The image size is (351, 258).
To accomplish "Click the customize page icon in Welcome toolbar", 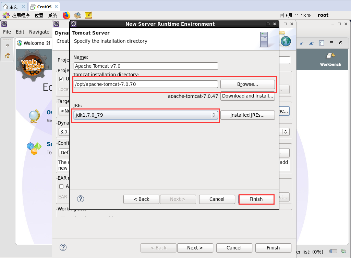I will (322, 43).
